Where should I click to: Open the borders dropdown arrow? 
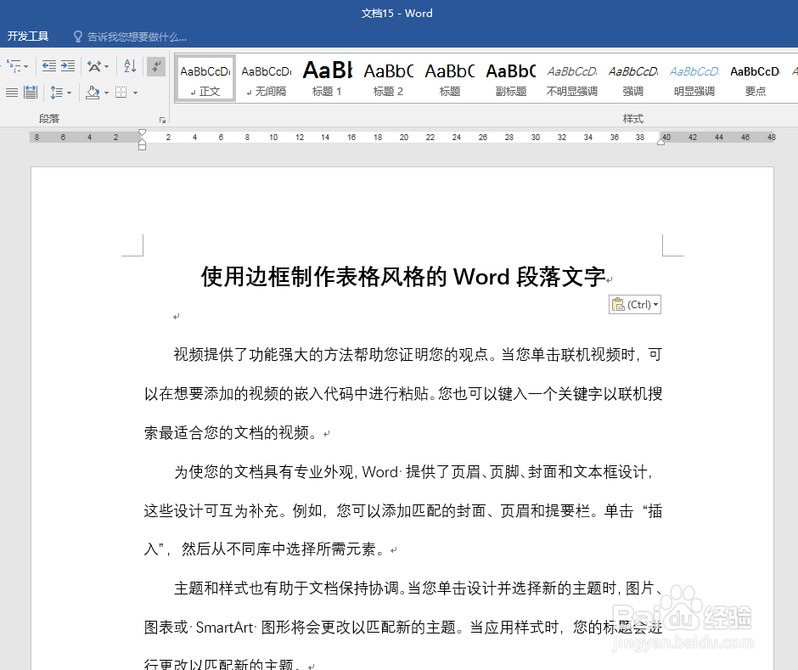(x=135, y=93)
